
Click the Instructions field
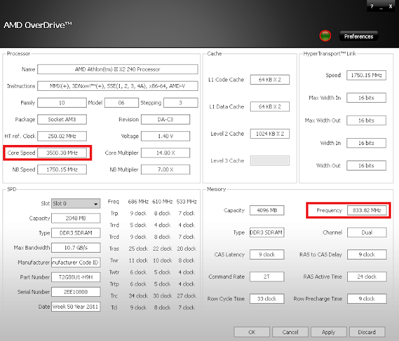[x=118, y=86]
